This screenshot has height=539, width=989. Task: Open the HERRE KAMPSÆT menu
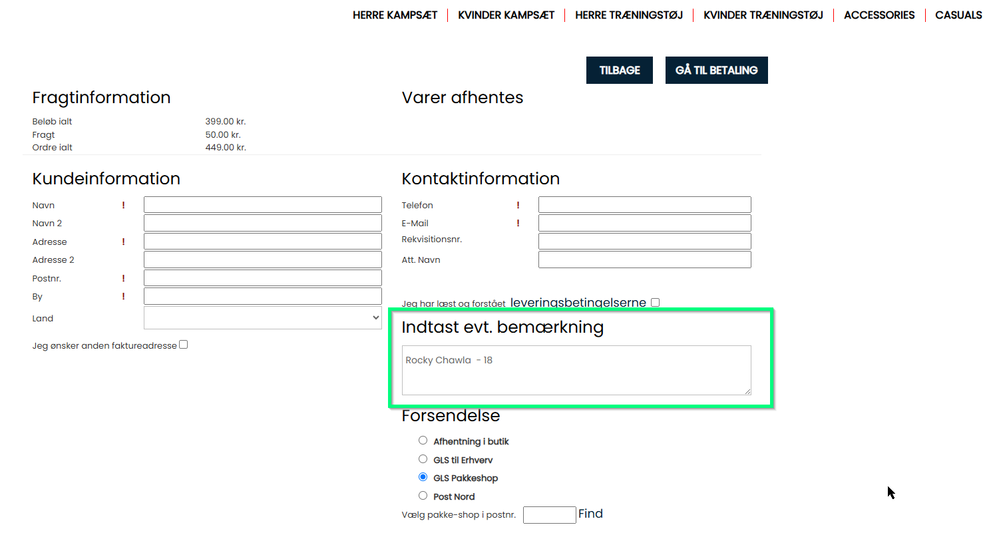[395, 15]
